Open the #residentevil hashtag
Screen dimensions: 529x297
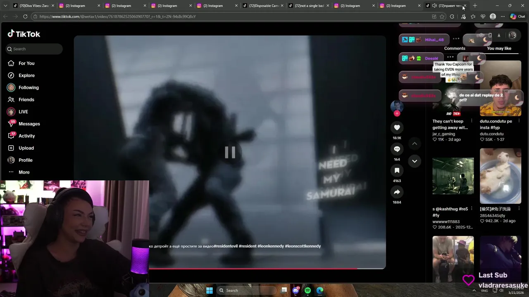coord(226,246)
